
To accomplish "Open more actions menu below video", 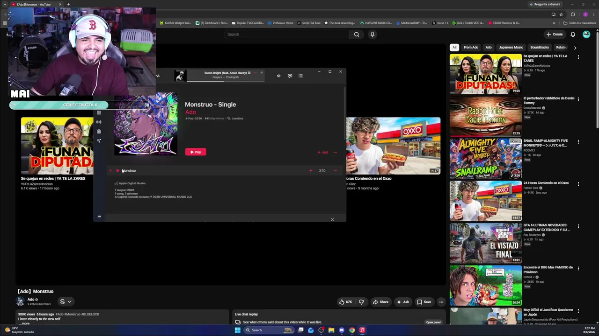I will 441,302.
